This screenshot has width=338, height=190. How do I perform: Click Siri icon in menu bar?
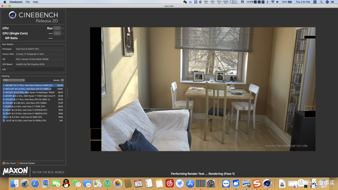327,2
